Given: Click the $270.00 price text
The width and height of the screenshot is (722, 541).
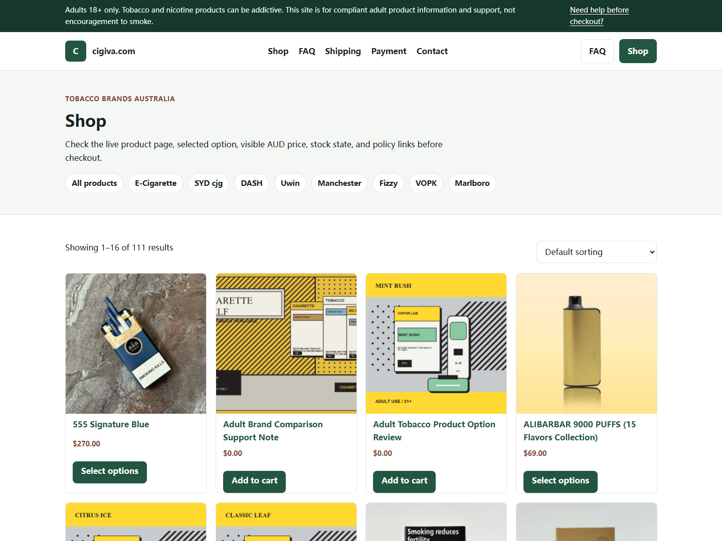Looking at the screenshot, I should point(86,444).
